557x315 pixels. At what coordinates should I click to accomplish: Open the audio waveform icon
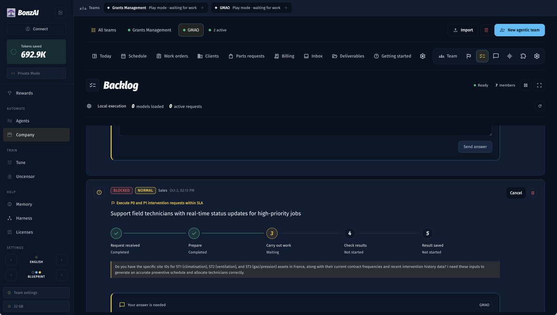point(510,56)
